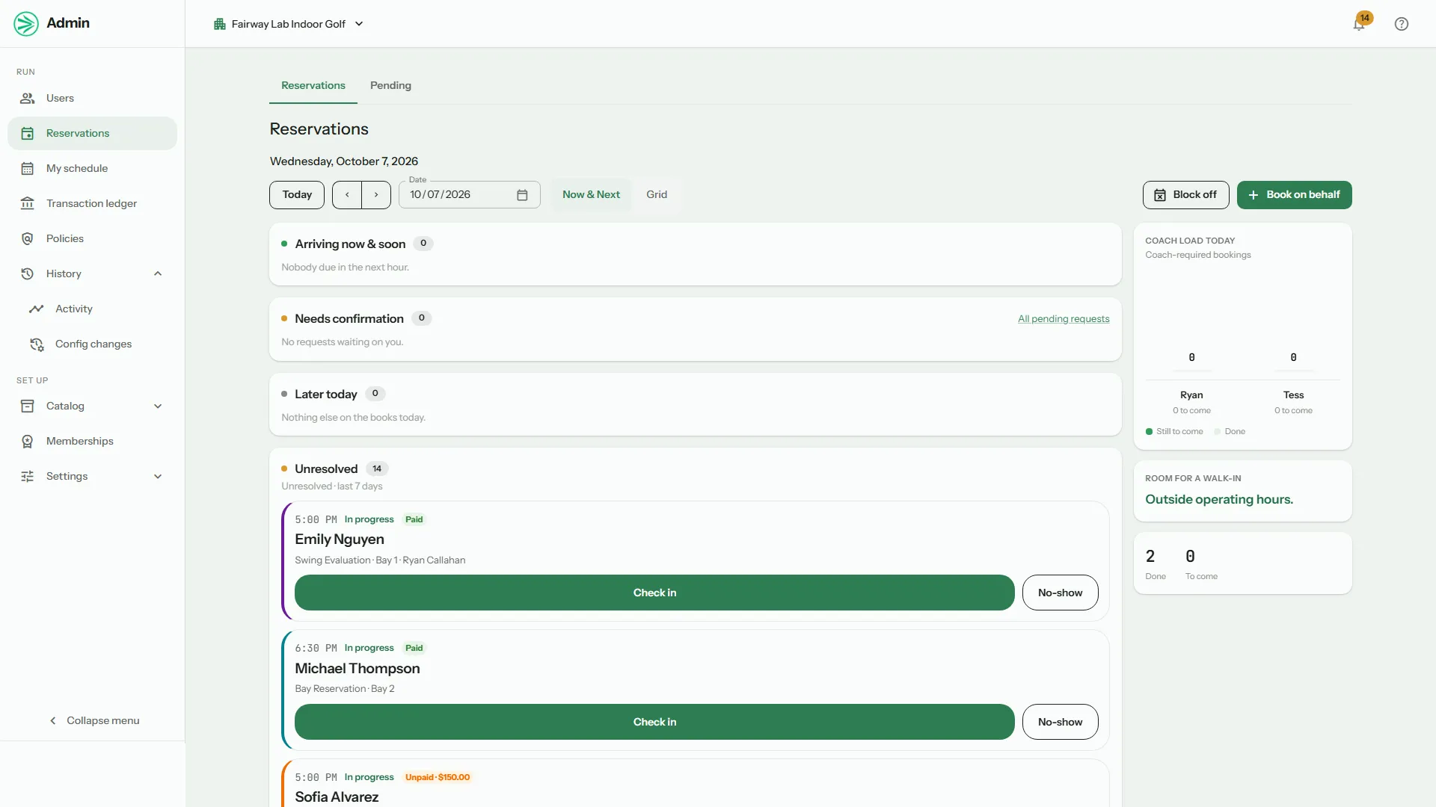The height and width of the screenshot is (807, 1436).
Task: Click Paid badge on Michael Thompson's card
Action: (x=414, y=648)
